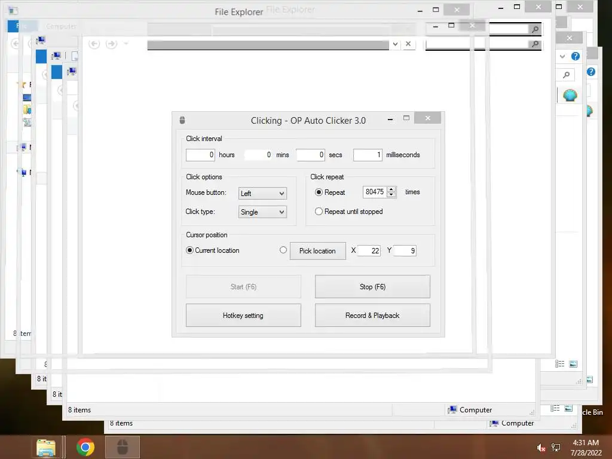Launch Google Chrome from the taskbar

pos(85,447)
